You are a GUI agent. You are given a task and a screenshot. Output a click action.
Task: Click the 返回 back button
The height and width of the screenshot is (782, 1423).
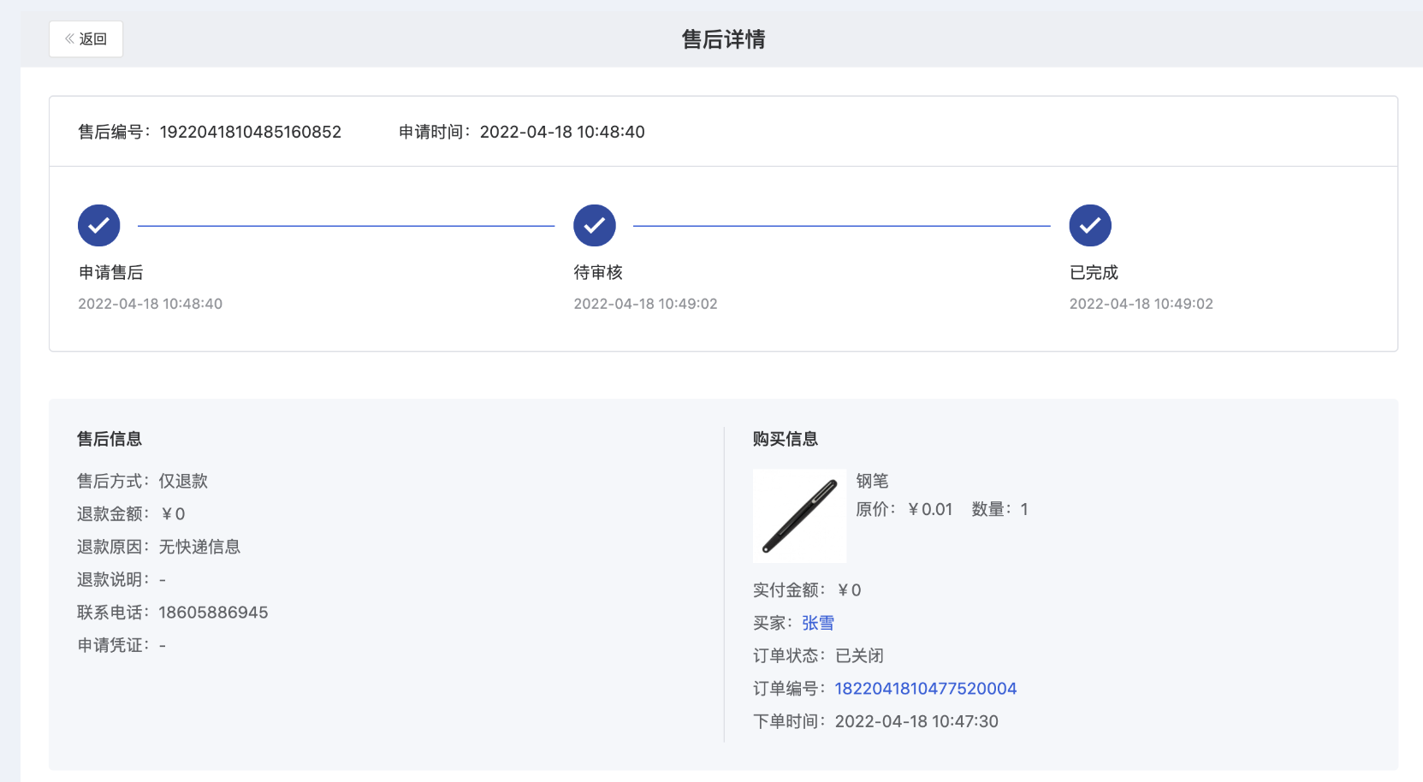tap(86, 39)
